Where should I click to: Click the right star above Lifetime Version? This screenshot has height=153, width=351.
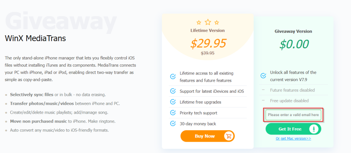click(x=217, y=22)
